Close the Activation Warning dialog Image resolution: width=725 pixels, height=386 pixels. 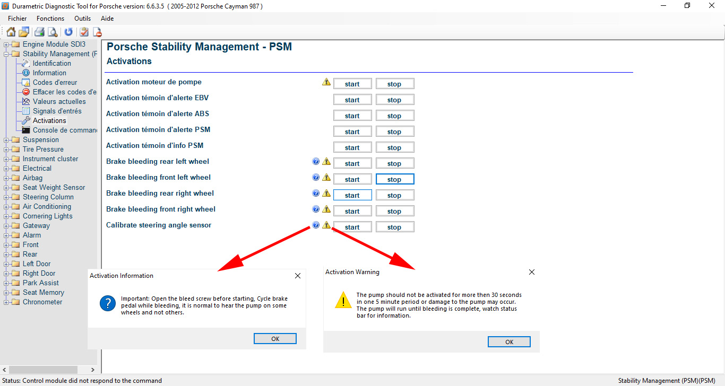[532, 272]
